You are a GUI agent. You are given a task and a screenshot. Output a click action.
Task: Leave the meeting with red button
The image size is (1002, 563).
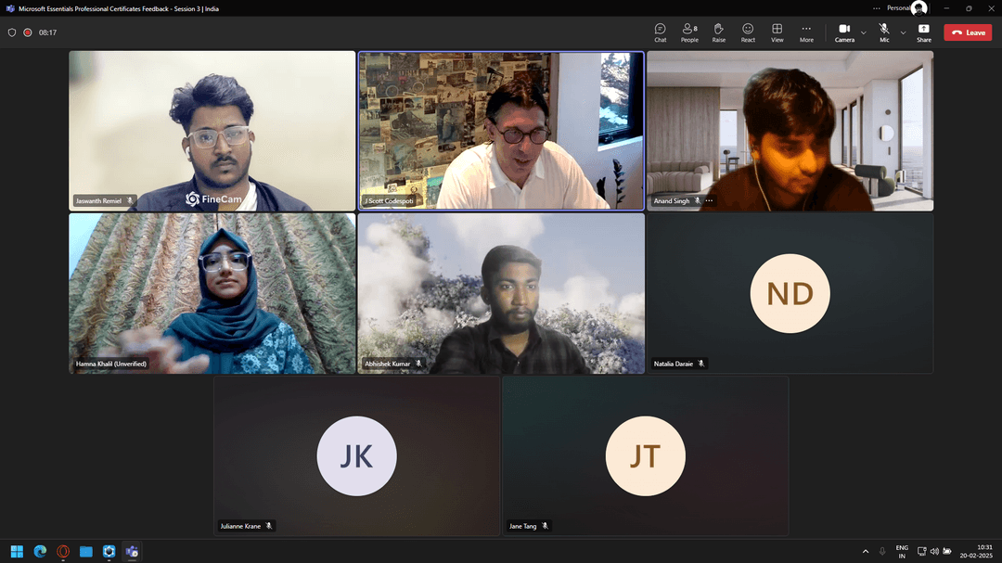click(x=968, y=32)
